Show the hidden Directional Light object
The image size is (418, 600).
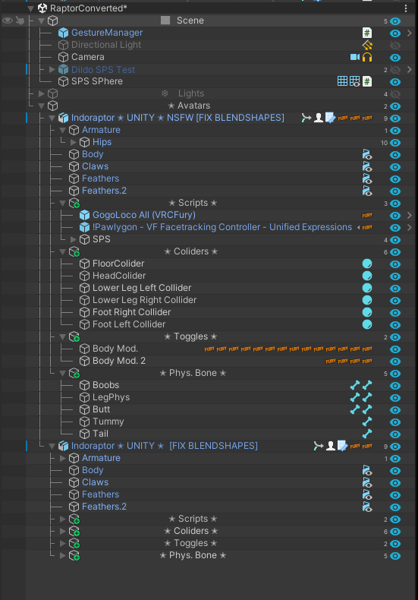[x=395, y=45]
